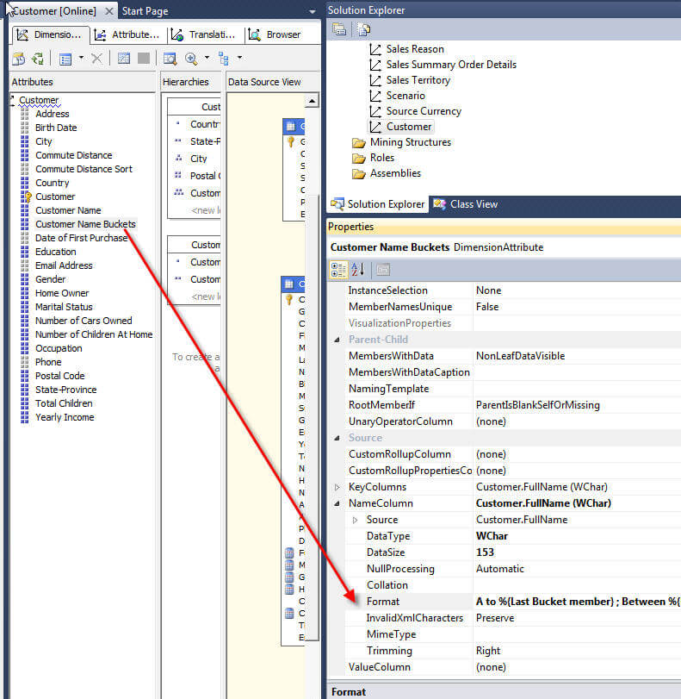
Task: Switch to the Class View tab
Action: coord(466,204)
